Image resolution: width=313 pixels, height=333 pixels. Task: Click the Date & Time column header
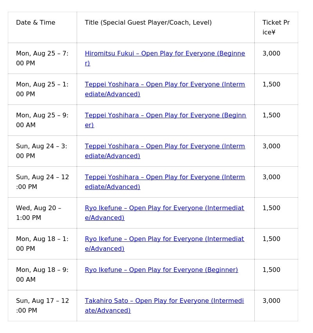(36, 23)
